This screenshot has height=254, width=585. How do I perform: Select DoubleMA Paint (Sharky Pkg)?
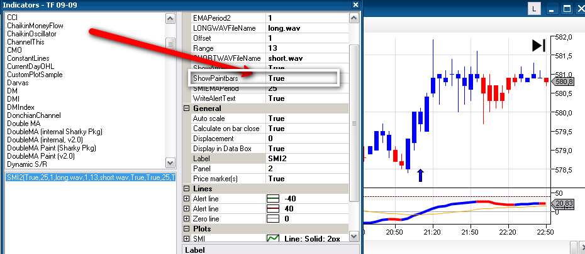click(52, 148)
